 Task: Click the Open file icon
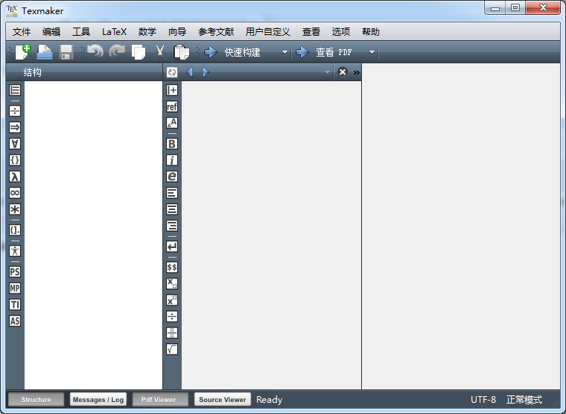point(45,52)
